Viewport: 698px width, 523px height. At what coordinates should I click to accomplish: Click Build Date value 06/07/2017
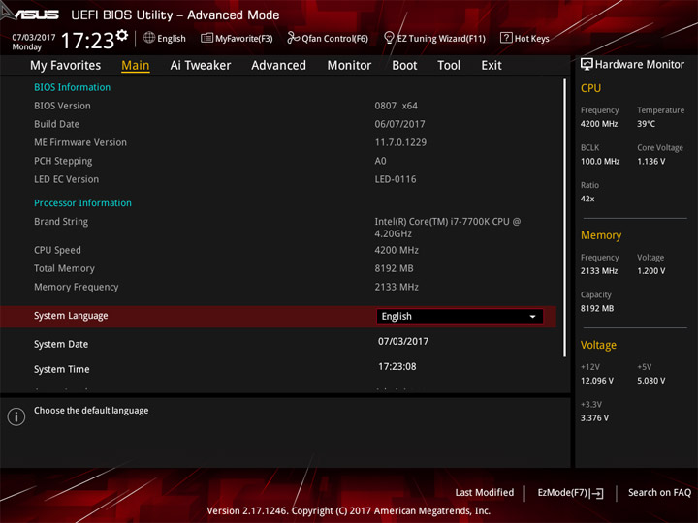click(399, 124)
